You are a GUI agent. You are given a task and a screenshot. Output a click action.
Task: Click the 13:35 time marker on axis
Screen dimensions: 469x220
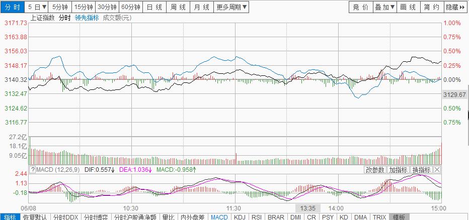tap(308, 208)
